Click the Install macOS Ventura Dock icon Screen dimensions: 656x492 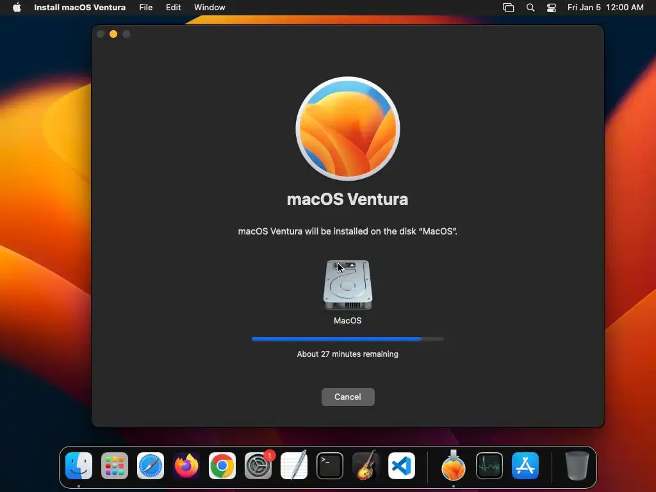coord(454,465)
